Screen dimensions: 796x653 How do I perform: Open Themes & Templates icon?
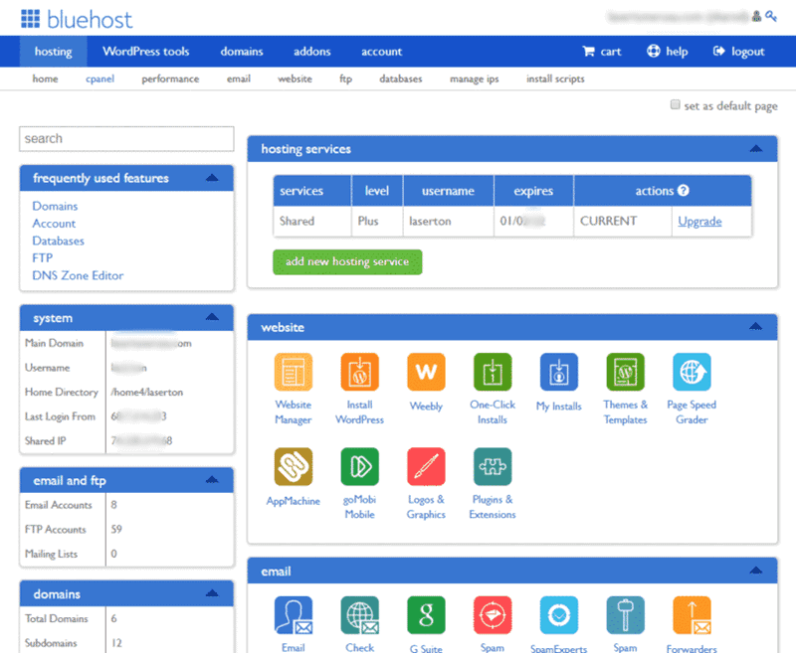[626, 372]
